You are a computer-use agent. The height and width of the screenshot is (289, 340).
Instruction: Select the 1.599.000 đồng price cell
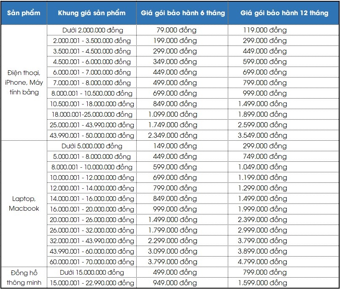[x=262, y=283]
